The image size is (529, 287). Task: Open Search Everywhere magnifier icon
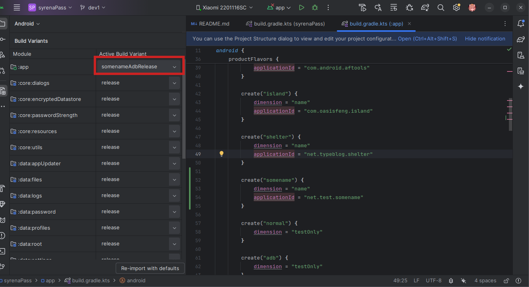[x=441, y=7]
